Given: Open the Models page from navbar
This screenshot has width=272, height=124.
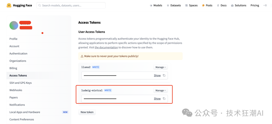Looking at the screenshot, I should click(156, 5).
